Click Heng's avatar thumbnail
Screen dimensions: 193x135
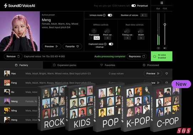pos(7,120)
